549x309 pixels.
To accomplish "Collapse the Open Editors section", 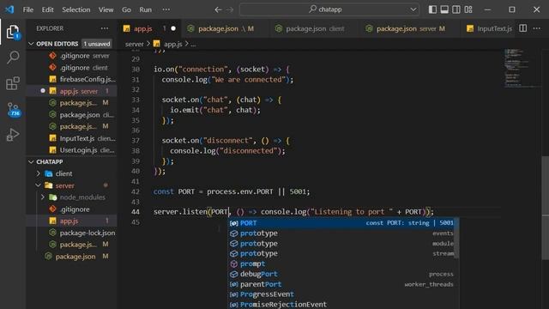I will (x=31, y=44).
